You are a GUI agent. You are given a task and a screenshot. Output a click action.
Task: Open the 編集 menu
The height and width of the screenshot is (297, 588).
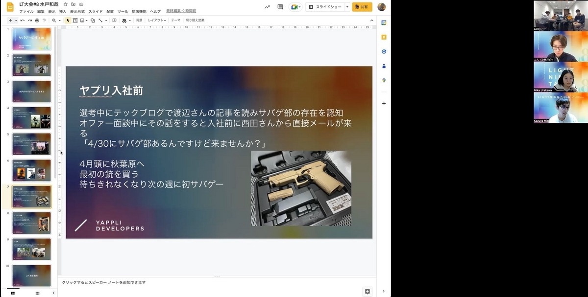pos(41,11)
